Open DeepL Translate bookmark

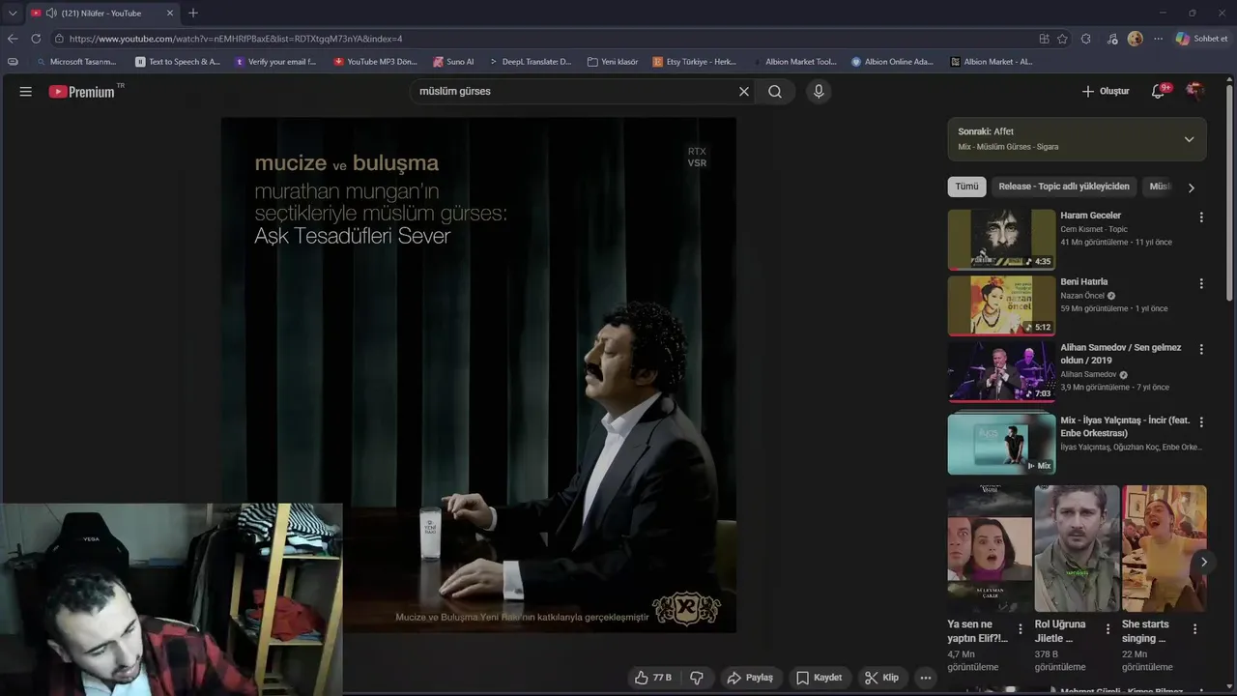point(530,62)
